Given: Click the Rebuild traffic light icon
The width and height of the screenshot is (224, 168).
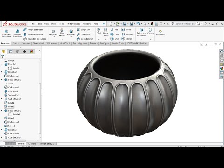Looking at the screenshot, I should [x=152, y=24].
